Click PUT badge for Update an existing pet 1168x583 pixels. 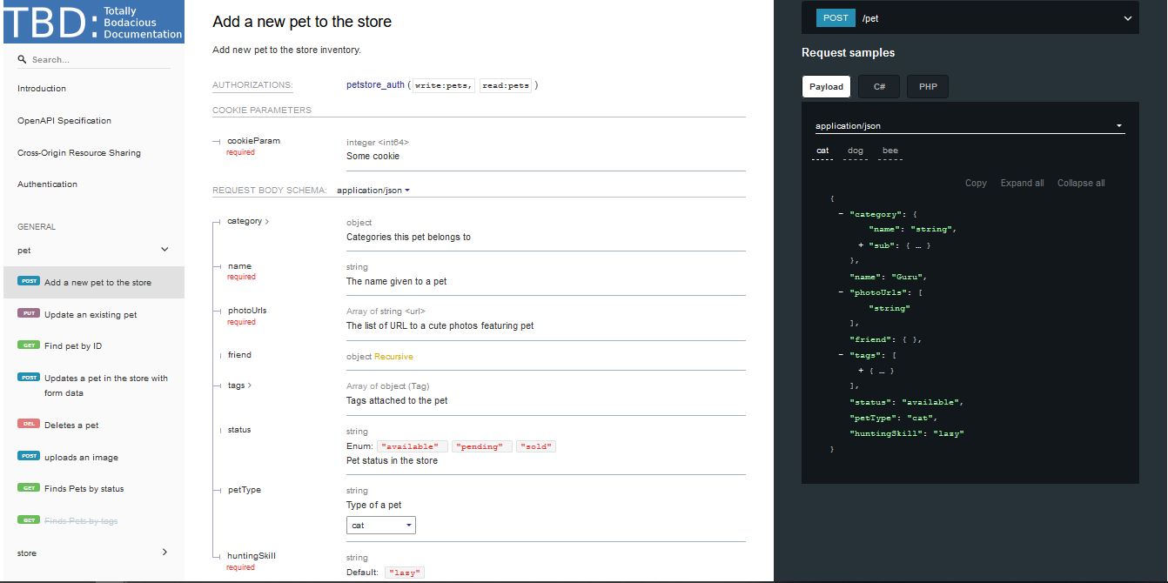28,314
